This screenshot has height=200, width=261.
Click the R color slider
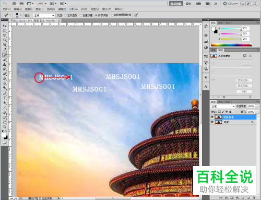231,29
